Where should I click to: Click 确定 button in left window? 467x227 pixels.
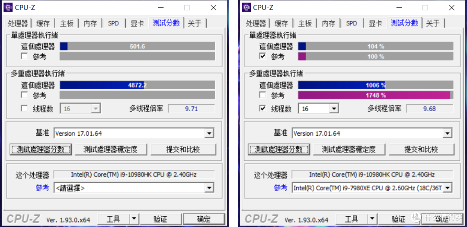[x=204, y=219]
